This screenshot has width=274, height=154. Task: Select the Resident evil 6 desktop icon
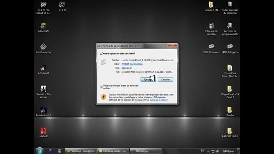(x=43, y=112)
